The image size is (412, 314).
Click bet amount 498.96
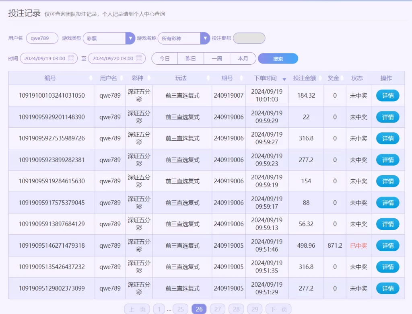click(x=306, y=246)
